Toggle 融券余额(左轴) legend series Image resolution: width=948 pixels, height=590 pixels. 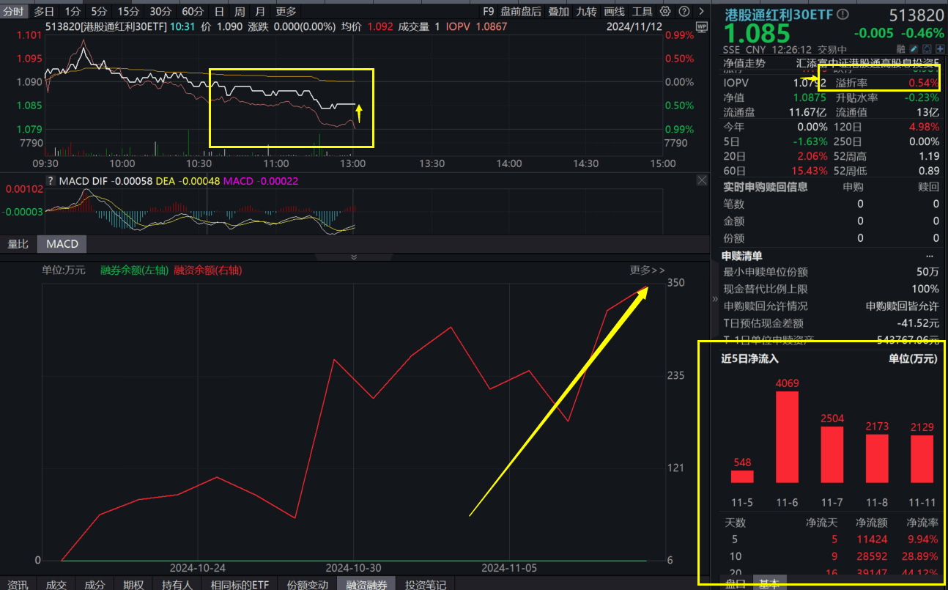134,270
